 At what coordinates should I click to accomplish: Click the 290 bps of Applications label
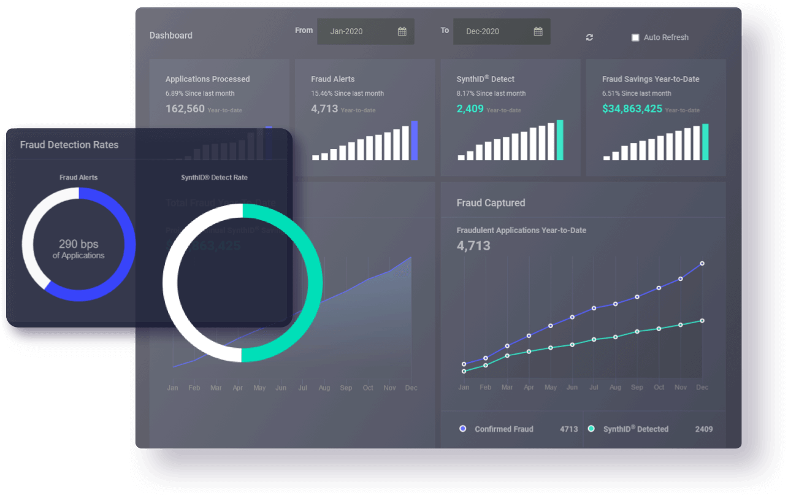point(78,250)
